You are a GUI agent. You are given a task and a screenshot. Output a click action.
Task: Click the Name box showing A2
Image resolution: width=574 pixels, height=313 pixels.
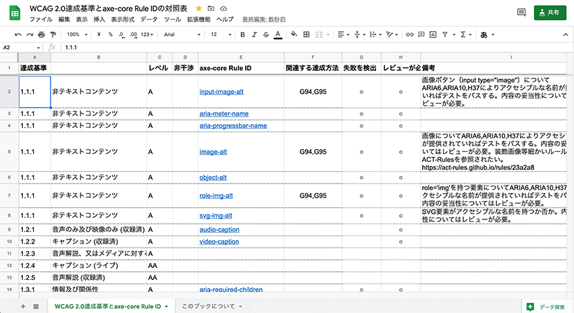(21, 47)
